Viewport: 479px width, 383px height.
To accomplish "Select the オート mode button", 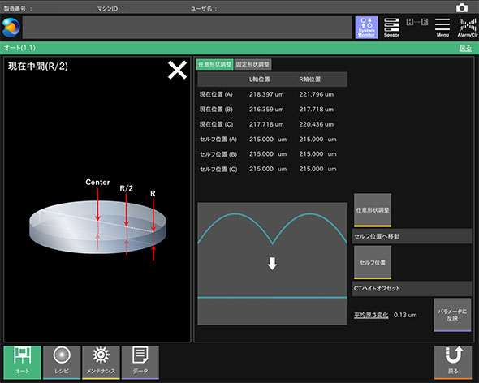I will tap(22, 363).
